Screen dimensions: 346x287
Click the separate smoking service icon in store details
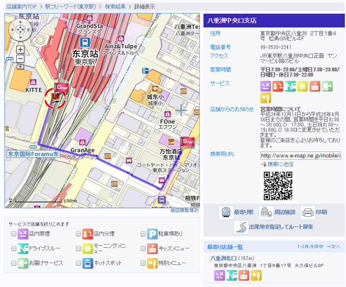pos(278,86)
